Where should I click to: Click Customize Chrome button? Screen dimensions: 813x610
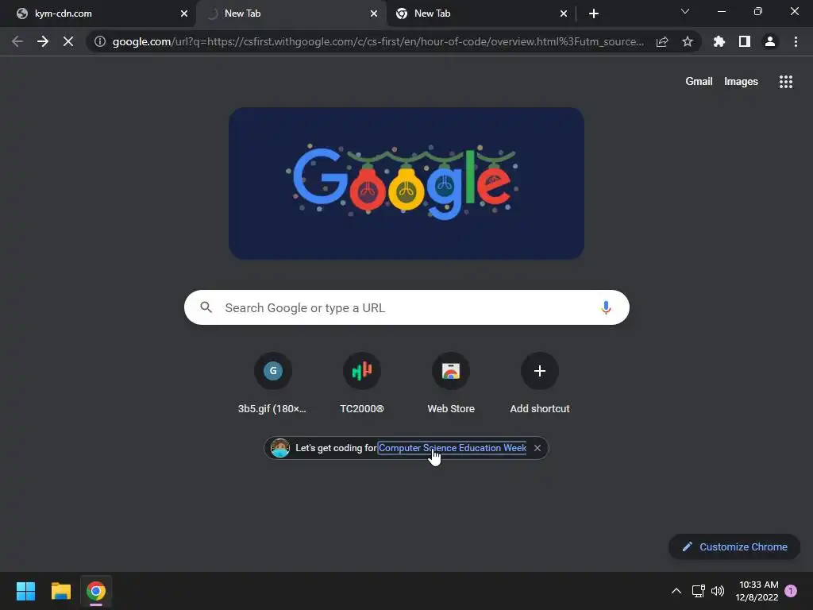click(x=734, y=546)
